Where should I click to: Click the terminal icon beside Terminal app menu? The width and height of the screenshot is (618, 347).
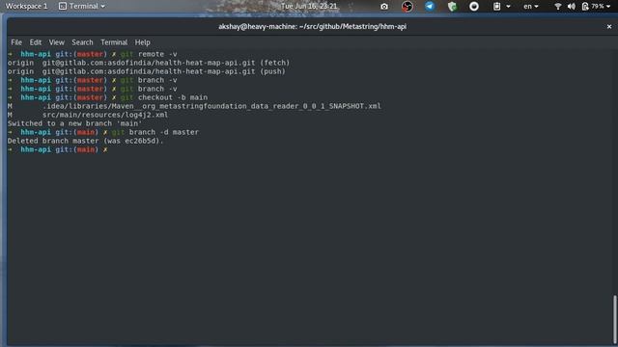coord(62,7)
